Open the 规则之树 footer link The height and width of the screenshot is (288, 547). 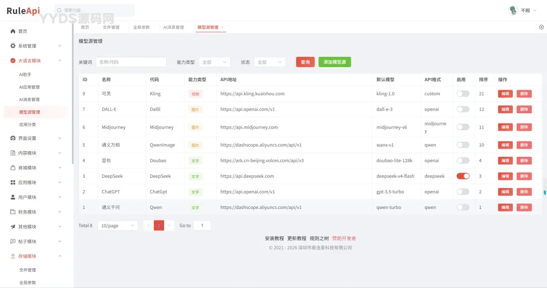(319, 238)
